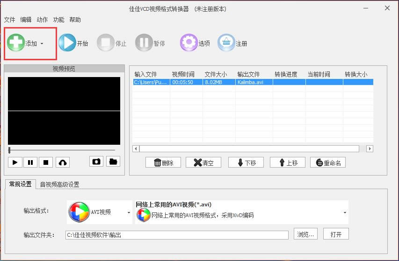
Task: Open the 文件 menu
Action: pyautogui.click(x=10, y=20)
